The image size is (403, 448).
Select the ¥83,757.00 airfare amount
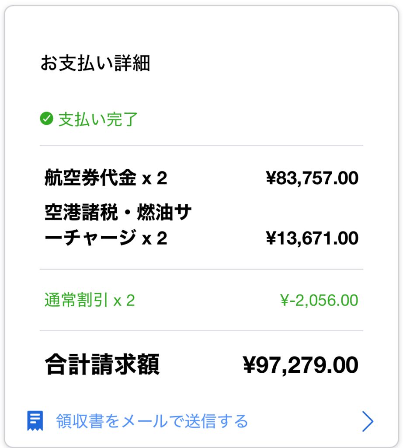point(312,178)
